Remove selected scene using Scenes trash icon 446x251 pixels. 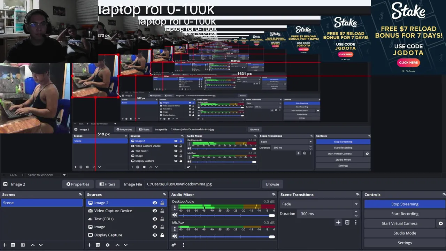(13, 245)
